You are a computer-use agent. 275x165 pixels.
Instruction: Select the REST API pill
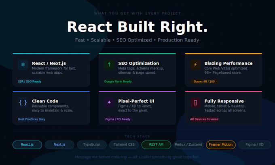click(156, 145)
